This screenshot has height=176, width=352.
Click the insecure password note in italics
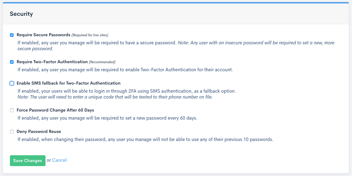coord(256,43)
